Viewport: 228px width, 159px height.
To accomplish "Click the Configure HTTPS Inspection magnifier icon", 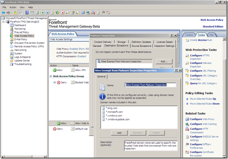I will [187, 56].
